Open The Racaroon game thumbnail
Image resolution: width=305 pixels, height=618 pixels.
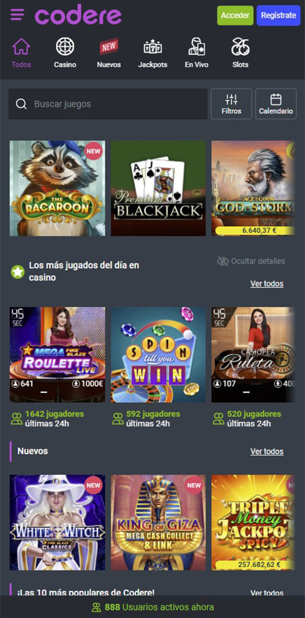58,188
